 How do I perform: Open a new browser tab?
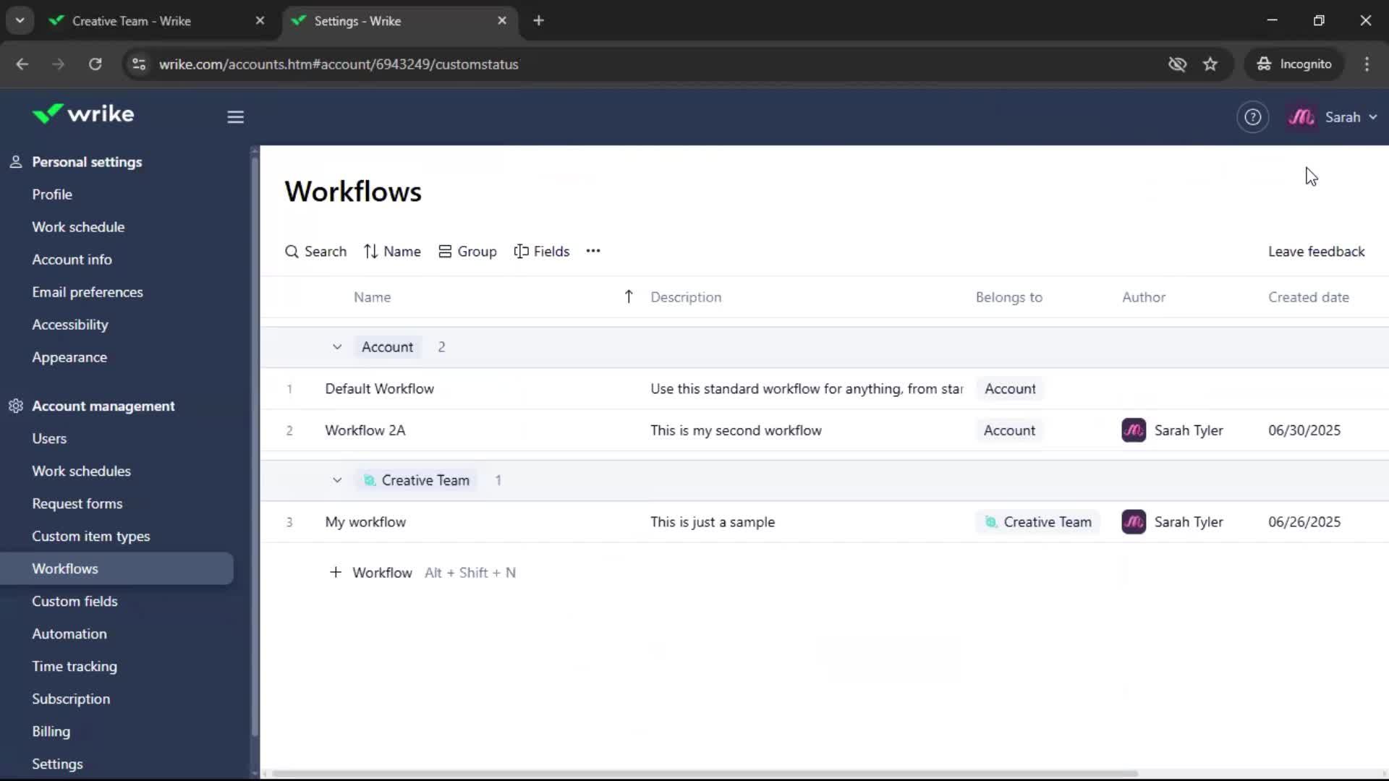coord(538,21)
